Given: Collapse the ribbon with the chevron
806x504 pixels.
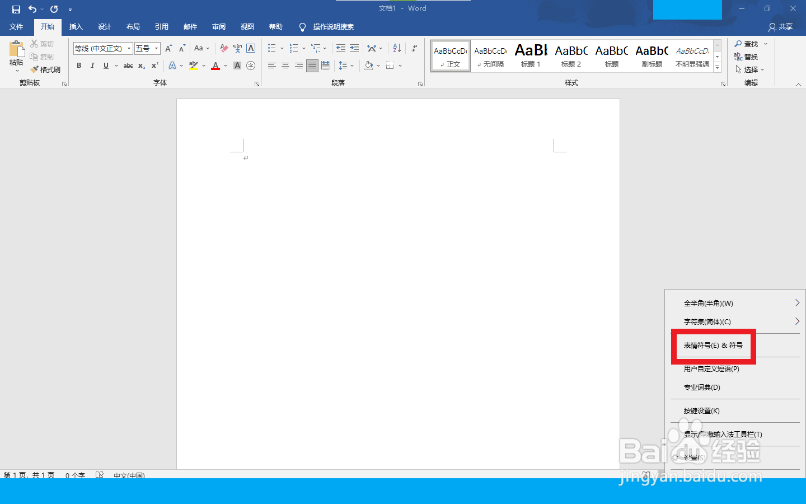Looking at the screenshot, I should [x=798, y=85].
